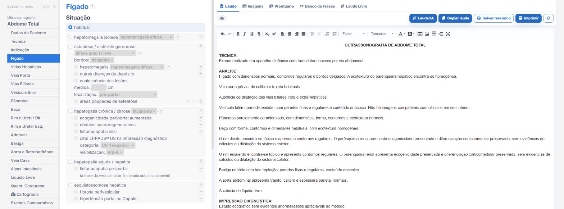Undo the last edit in the editor toolbar
This screenshot has width=564, height=209.
(x=223, y=34)
